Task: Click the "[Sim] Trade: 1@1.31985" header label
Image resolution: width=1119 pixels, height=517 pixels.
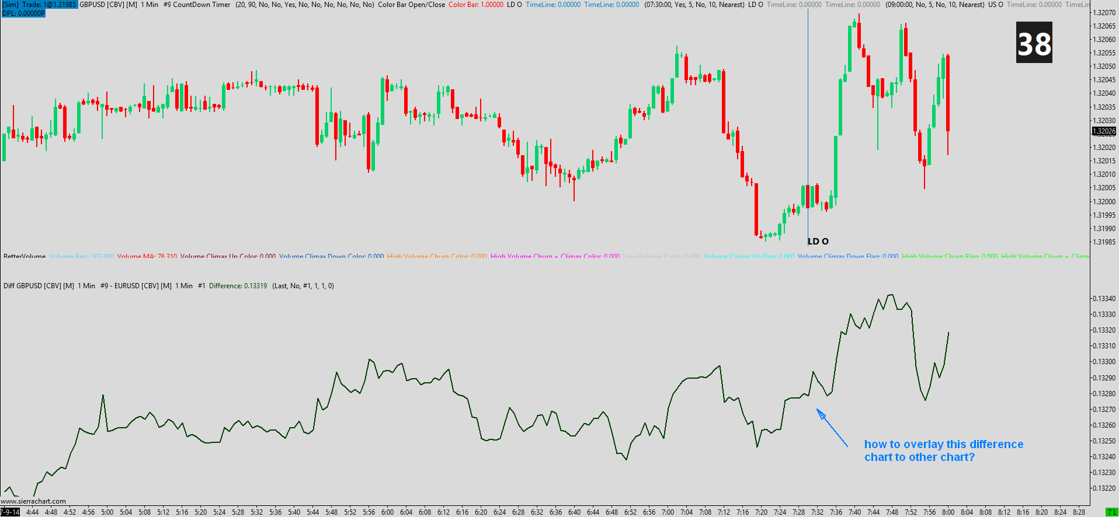Action: point(39,5)
